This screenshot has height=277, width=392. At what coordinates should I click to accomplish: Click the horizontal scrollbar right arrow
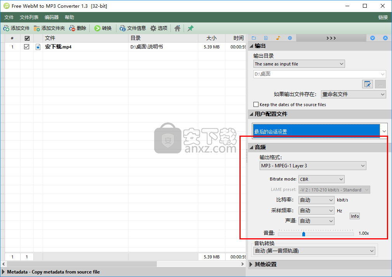click(x=242, y=264)
